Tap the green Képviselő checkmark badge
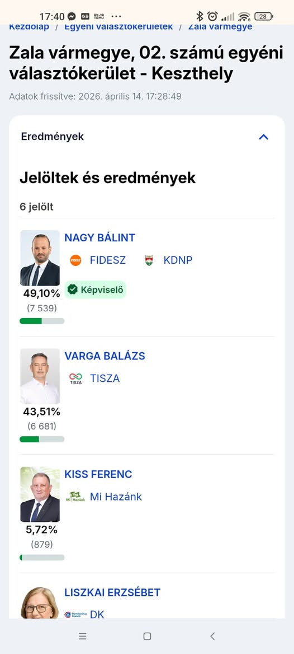This screenshot has height=654, width=294. coord(95,289)
